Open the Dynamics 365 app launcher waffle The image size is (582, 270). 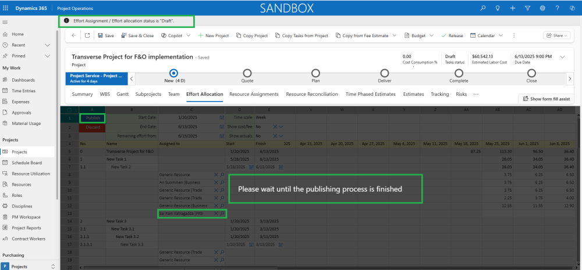[5, 8]
